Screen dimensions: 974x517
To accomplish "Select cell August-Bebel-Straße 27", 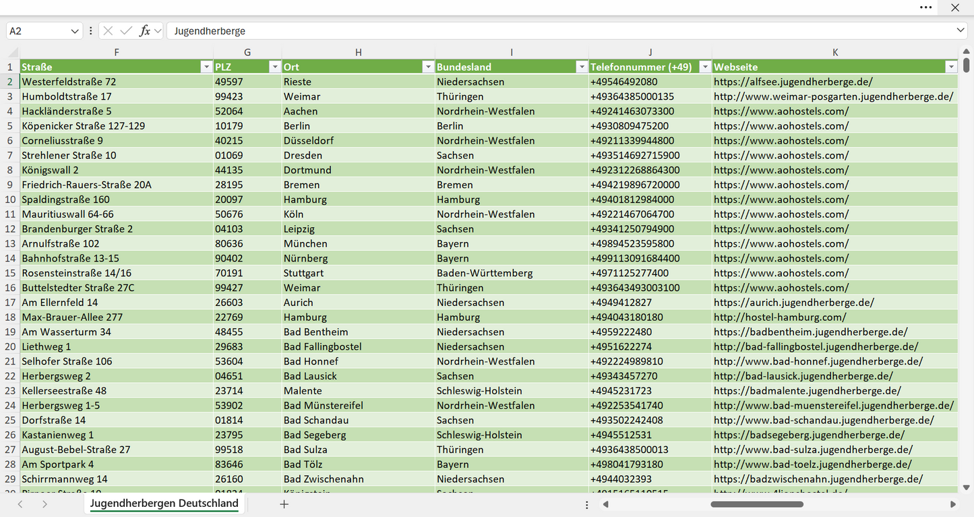I will pos(117,450).
